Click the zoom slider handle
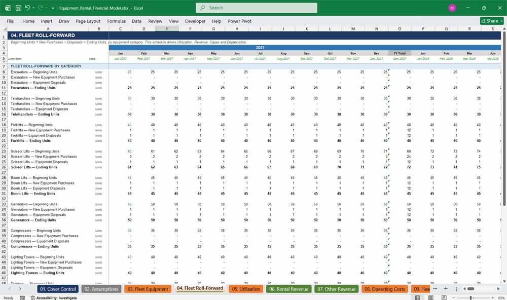 click(x=471, y=298)
